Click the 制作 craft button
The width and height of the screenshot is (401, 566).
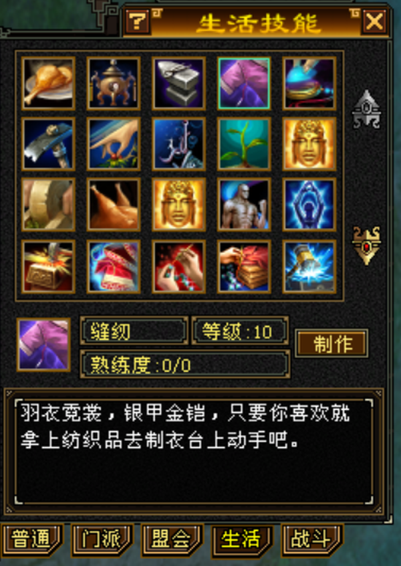click(331, 343)
